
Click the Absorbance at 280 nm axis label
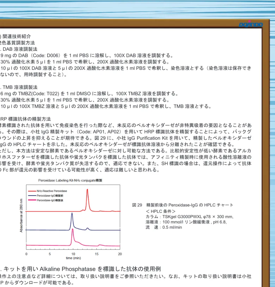[x=21, y=215]
